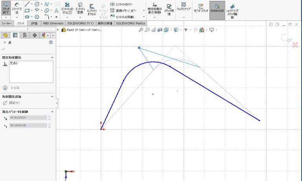Click the help icon in the Point panel

pos(50,42)
